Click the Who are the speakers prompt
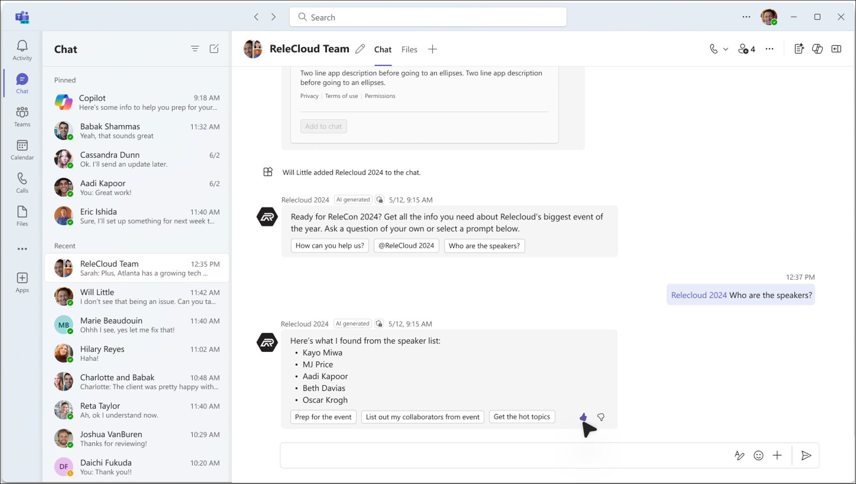856x484 pixels. tap(484, 246)
